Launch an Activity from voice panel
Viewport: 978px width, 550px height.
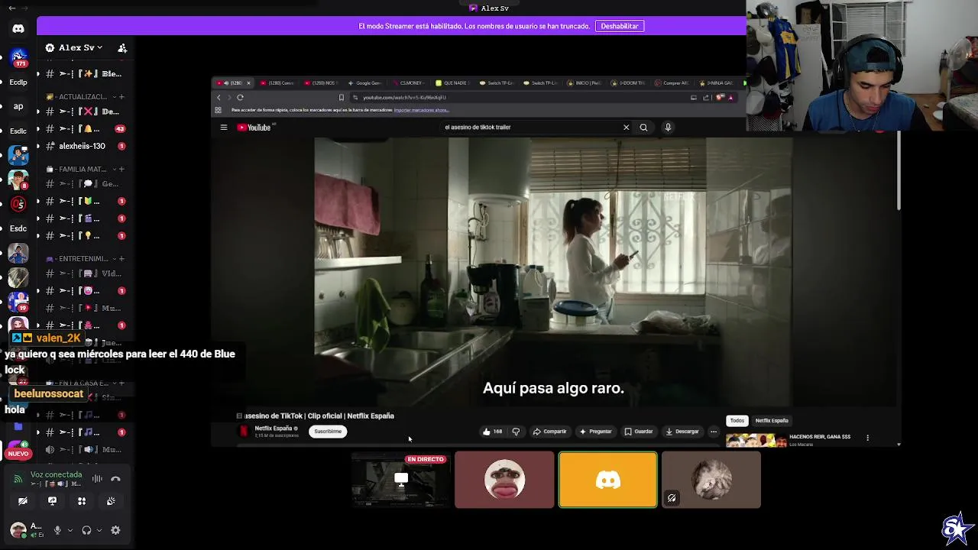click(x=82, y=501)
